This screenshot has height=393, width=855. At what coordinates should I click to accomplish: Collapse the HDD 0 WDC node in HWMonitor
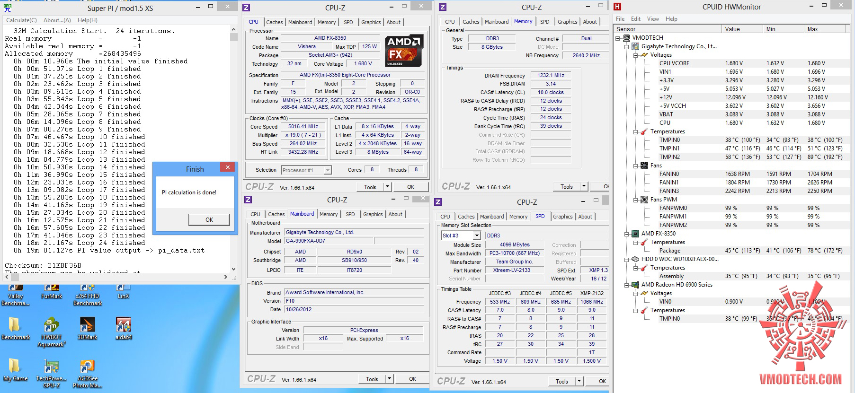[627, 259]
